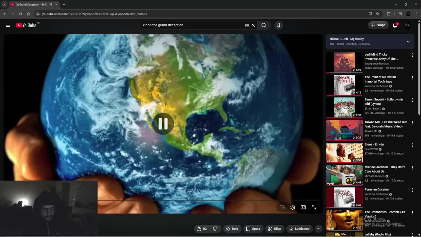The height and width of the screenshot is (237, 421).
Task: Save video with Spara button
Action: pyautogui.click(x=253, y=229)
